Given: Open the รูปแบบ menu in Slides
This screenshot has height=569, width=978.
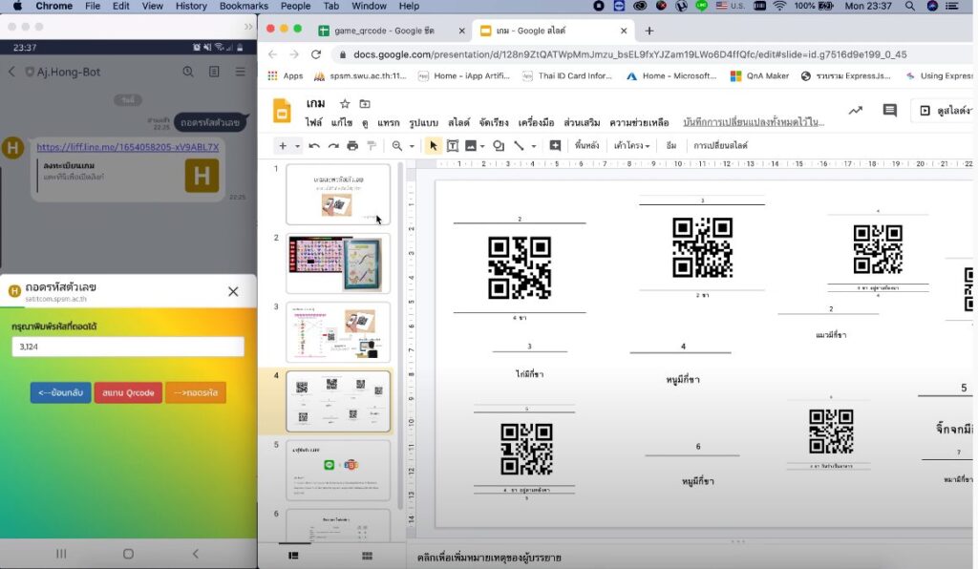Looking at the screenshot, I should point(423,123).
